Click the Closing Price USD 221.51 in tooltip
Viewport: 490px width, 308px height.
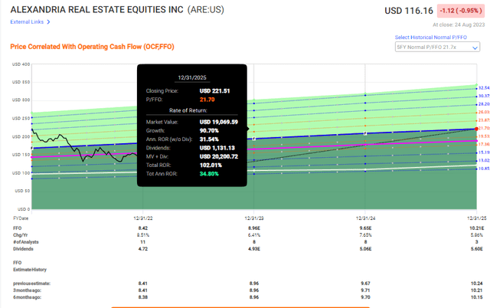214,91
